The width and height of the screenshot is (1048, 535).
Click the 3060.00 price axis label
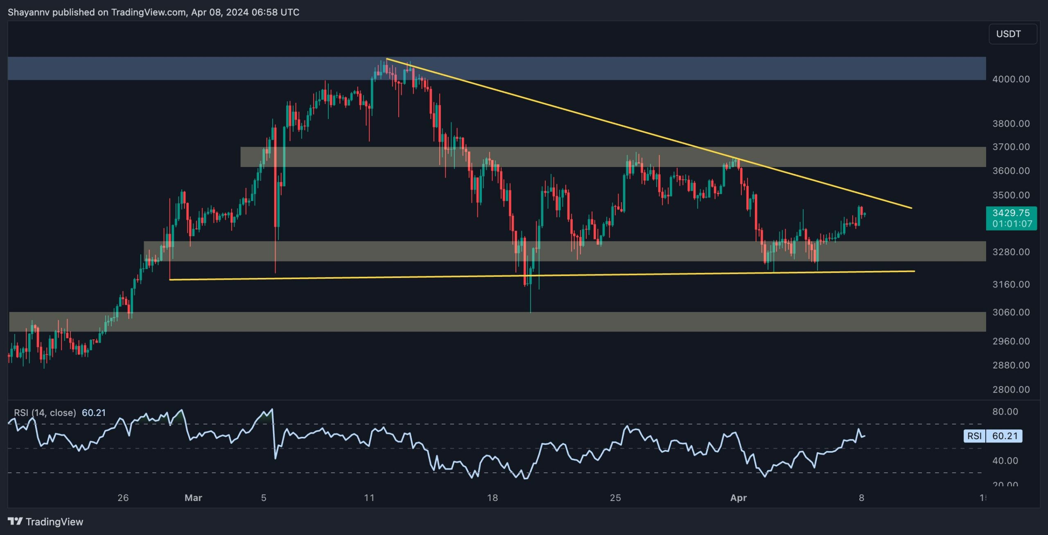point(1011,312)
